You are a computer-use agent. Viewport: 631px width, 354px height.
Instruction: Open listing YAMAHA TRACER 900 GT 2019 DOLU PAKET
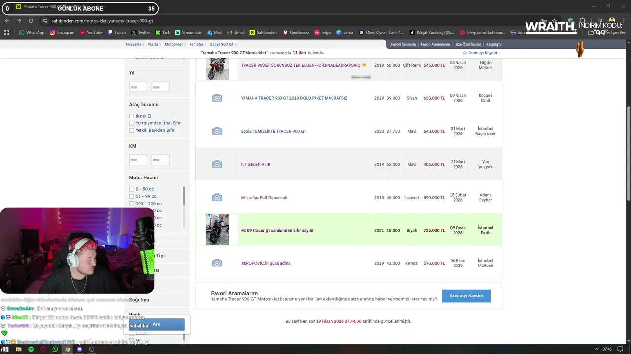click(294, 98)
